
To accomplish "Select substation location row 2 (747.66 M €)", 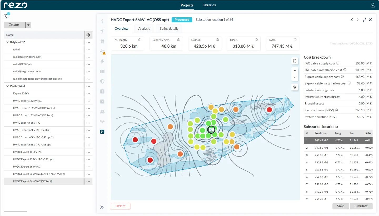I will (x=338, y=148).
